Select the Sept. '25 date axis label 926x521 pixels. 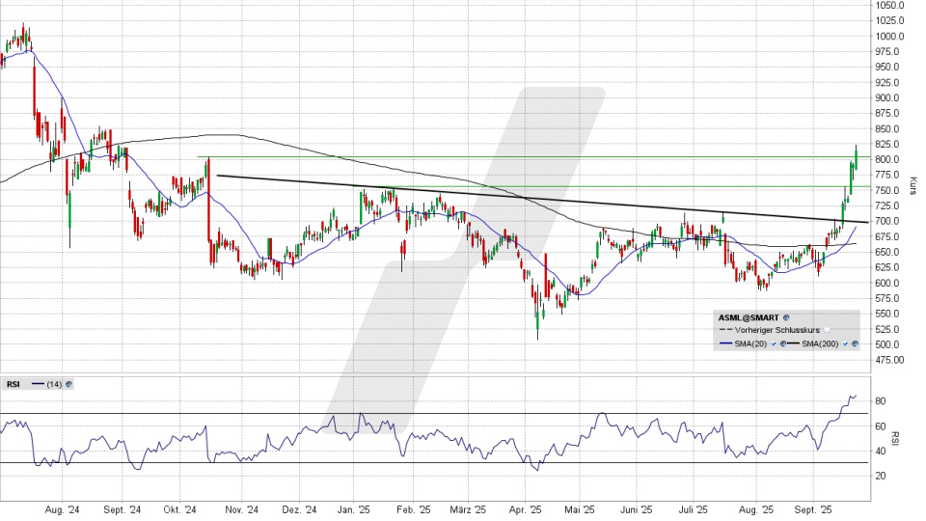(x=813, y=509)
